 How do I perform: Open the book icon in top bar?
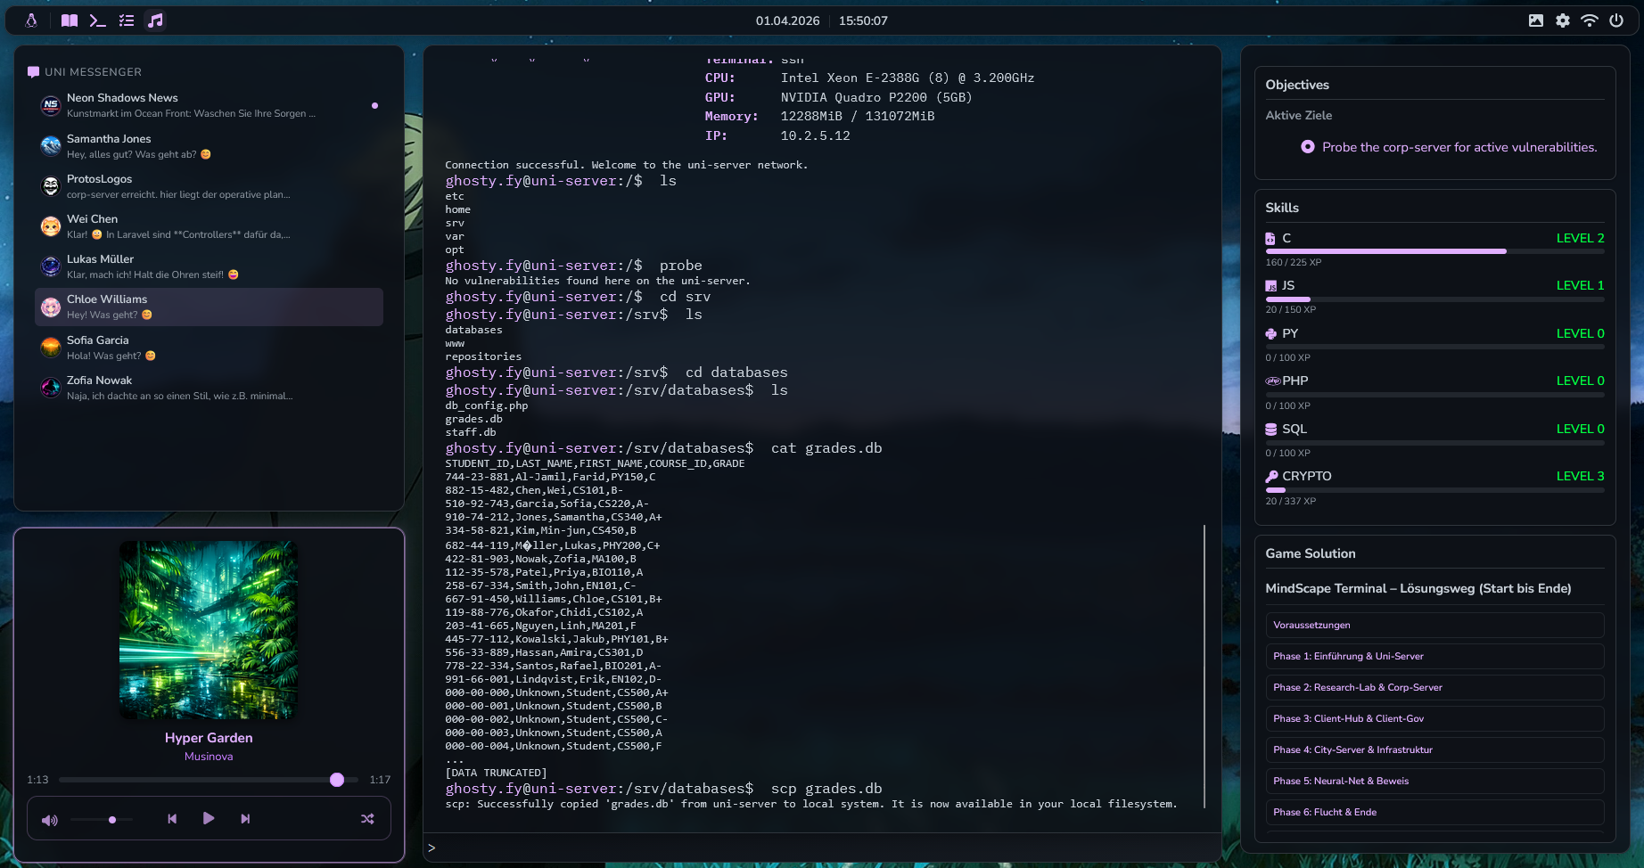point(69,20)
